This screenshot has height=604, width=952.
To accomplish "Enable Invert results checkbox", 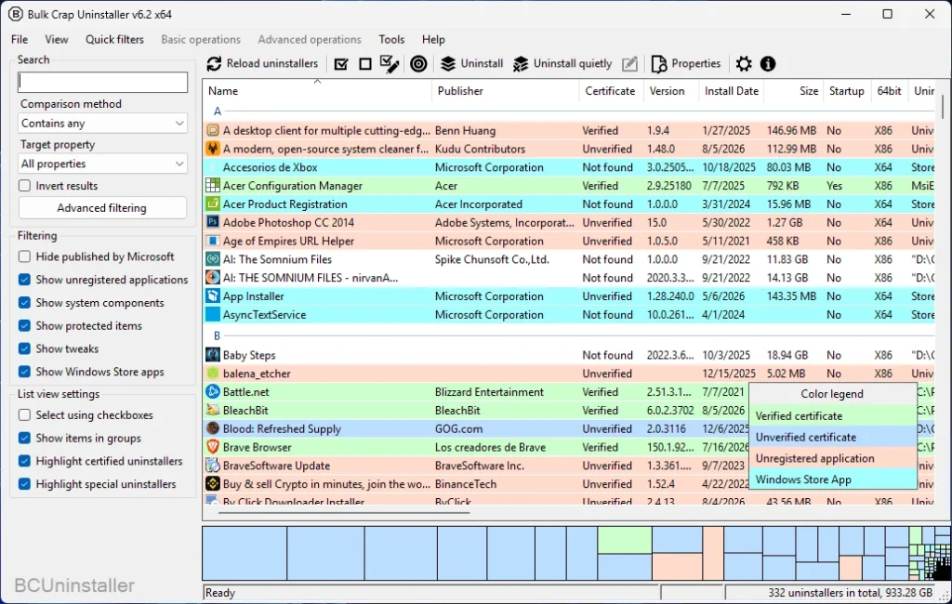I will click(x=24, y=186).
